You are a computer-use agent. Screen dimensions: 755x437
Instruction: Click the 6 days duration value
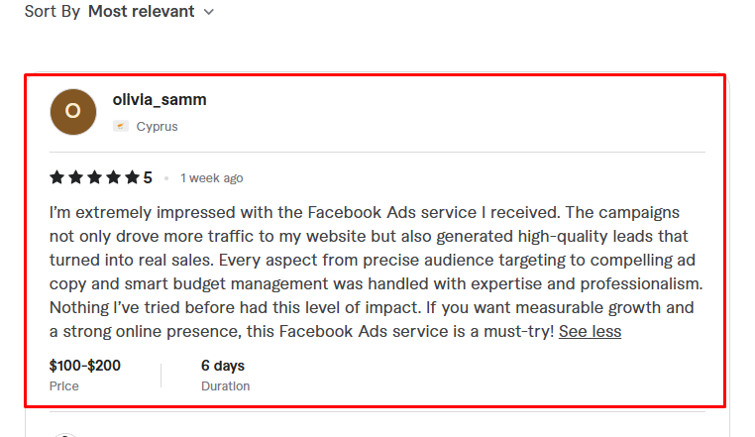223,366
